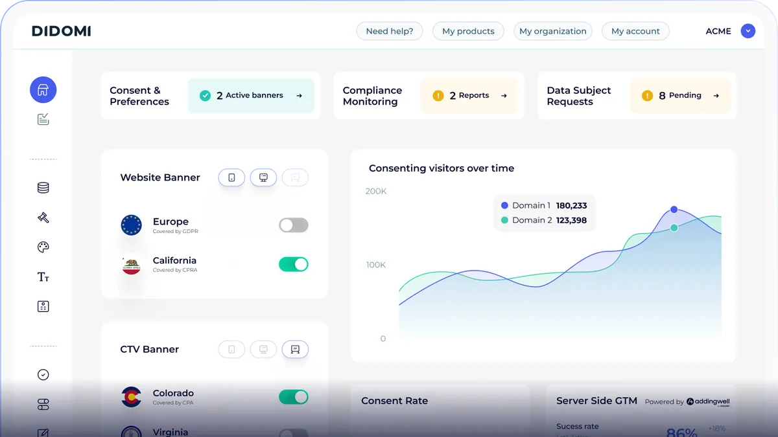Click the California flag icon
This screenshot has width=778, height=437.
point(132,264)
